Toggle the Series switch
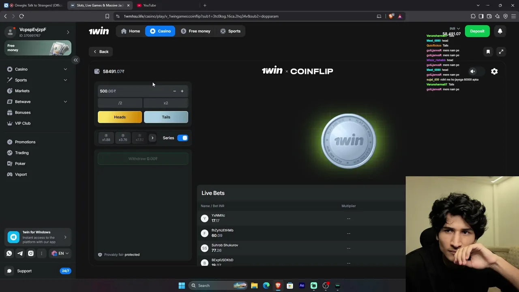Screen dimensions: 519x292 click(182, 138)
